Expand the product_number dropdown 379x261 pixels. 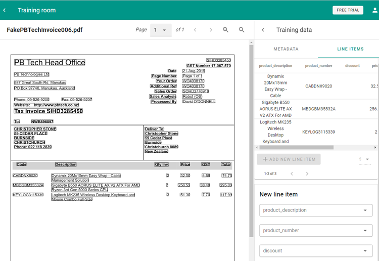pyautogui.click(x=316, y=231)
